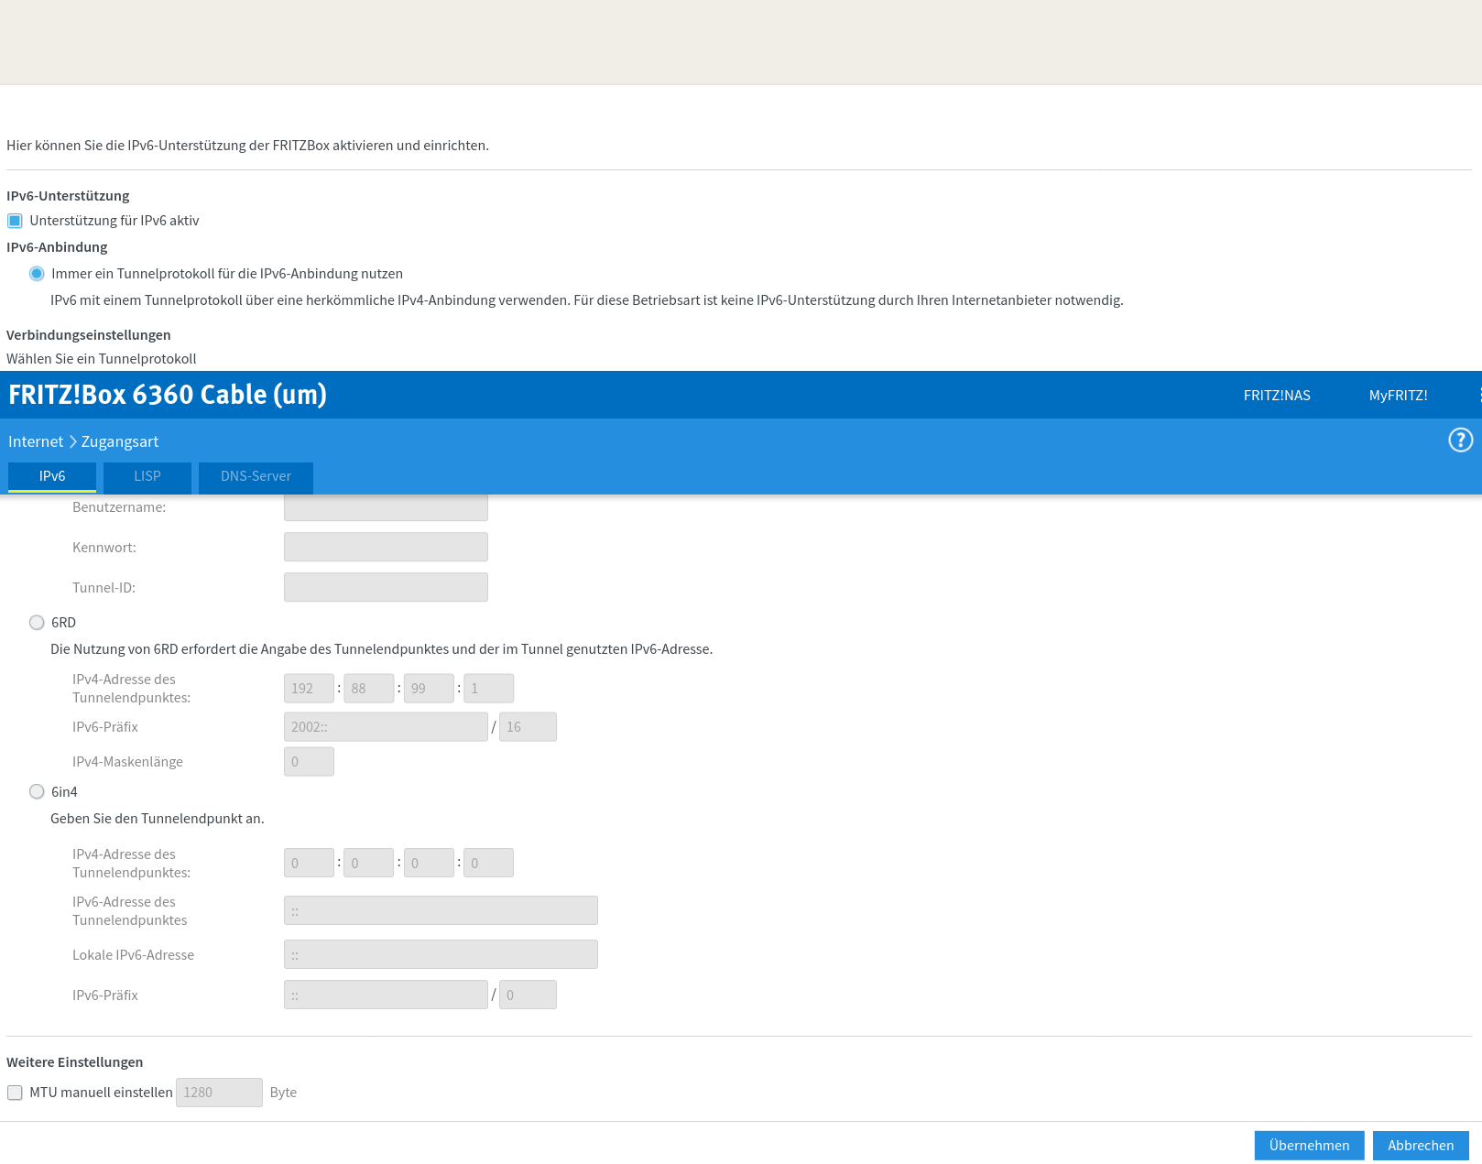Click 6RD IPv4 last octet field 1
Screen dimensions: 1482x1164
tap(488, 689)
